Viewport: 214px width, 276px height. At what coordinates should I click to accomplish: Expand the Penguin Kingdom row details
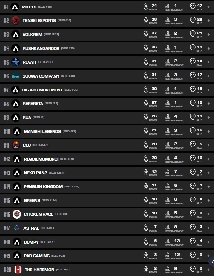208,186
